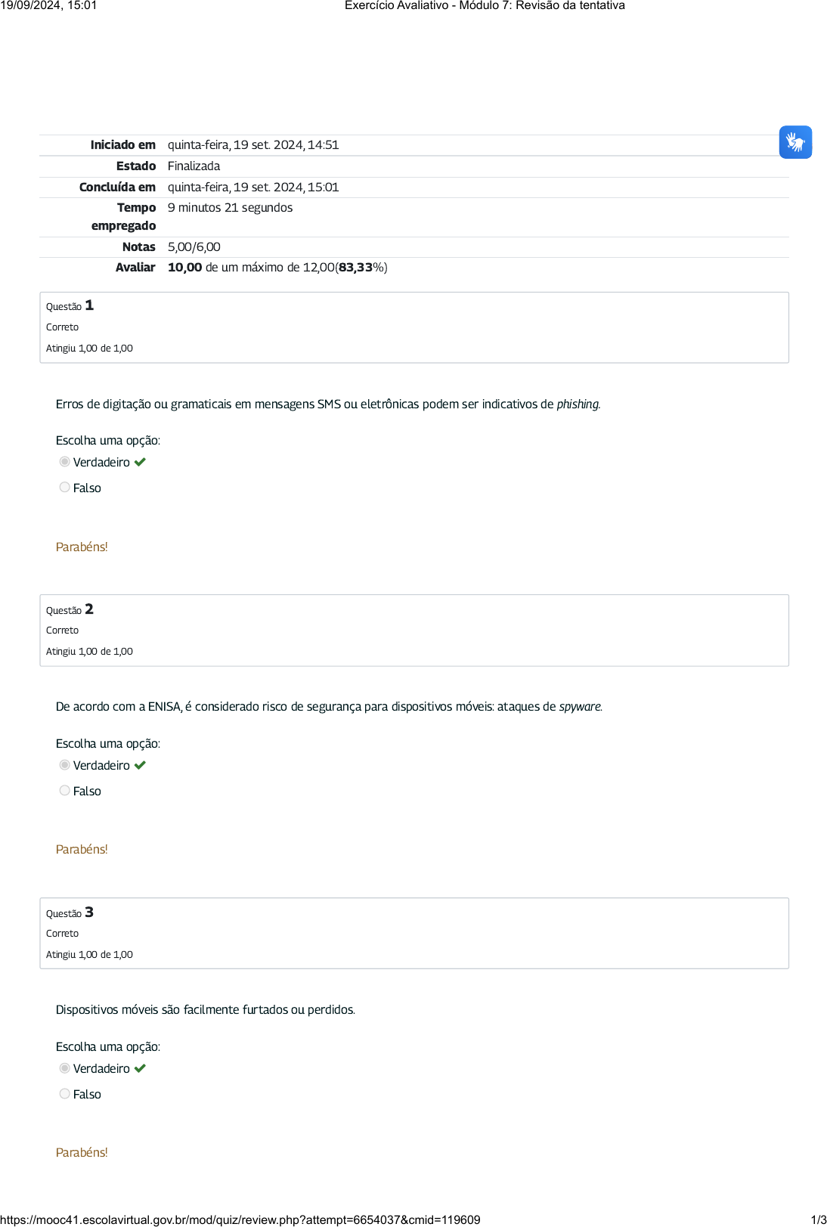
Task: Click the 'Parabéns!' feedback under Questão 2
Action: tap(82, 849)
